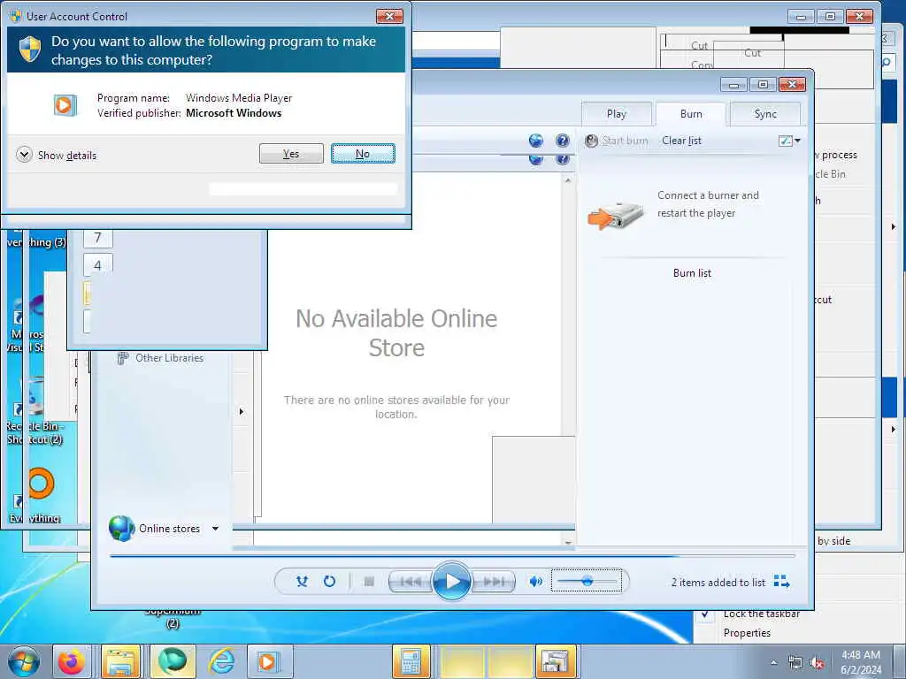Click the upper Help question-mark icon
Screen dimensions: 906x679
click(562, 141)
